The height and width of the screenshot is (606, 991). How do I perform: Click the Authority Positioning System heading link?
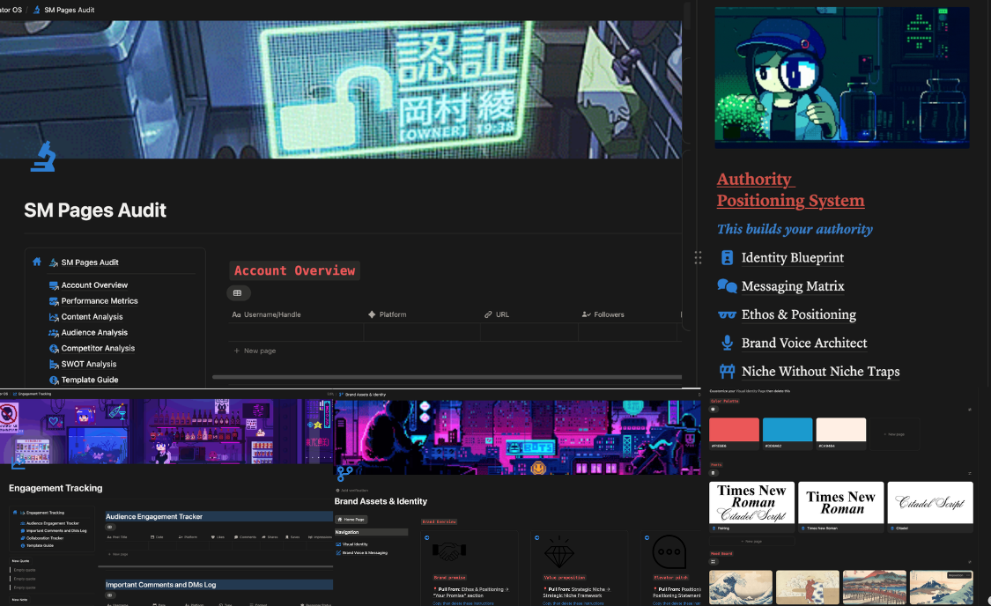pyautogui.click(x=790, y=190)
